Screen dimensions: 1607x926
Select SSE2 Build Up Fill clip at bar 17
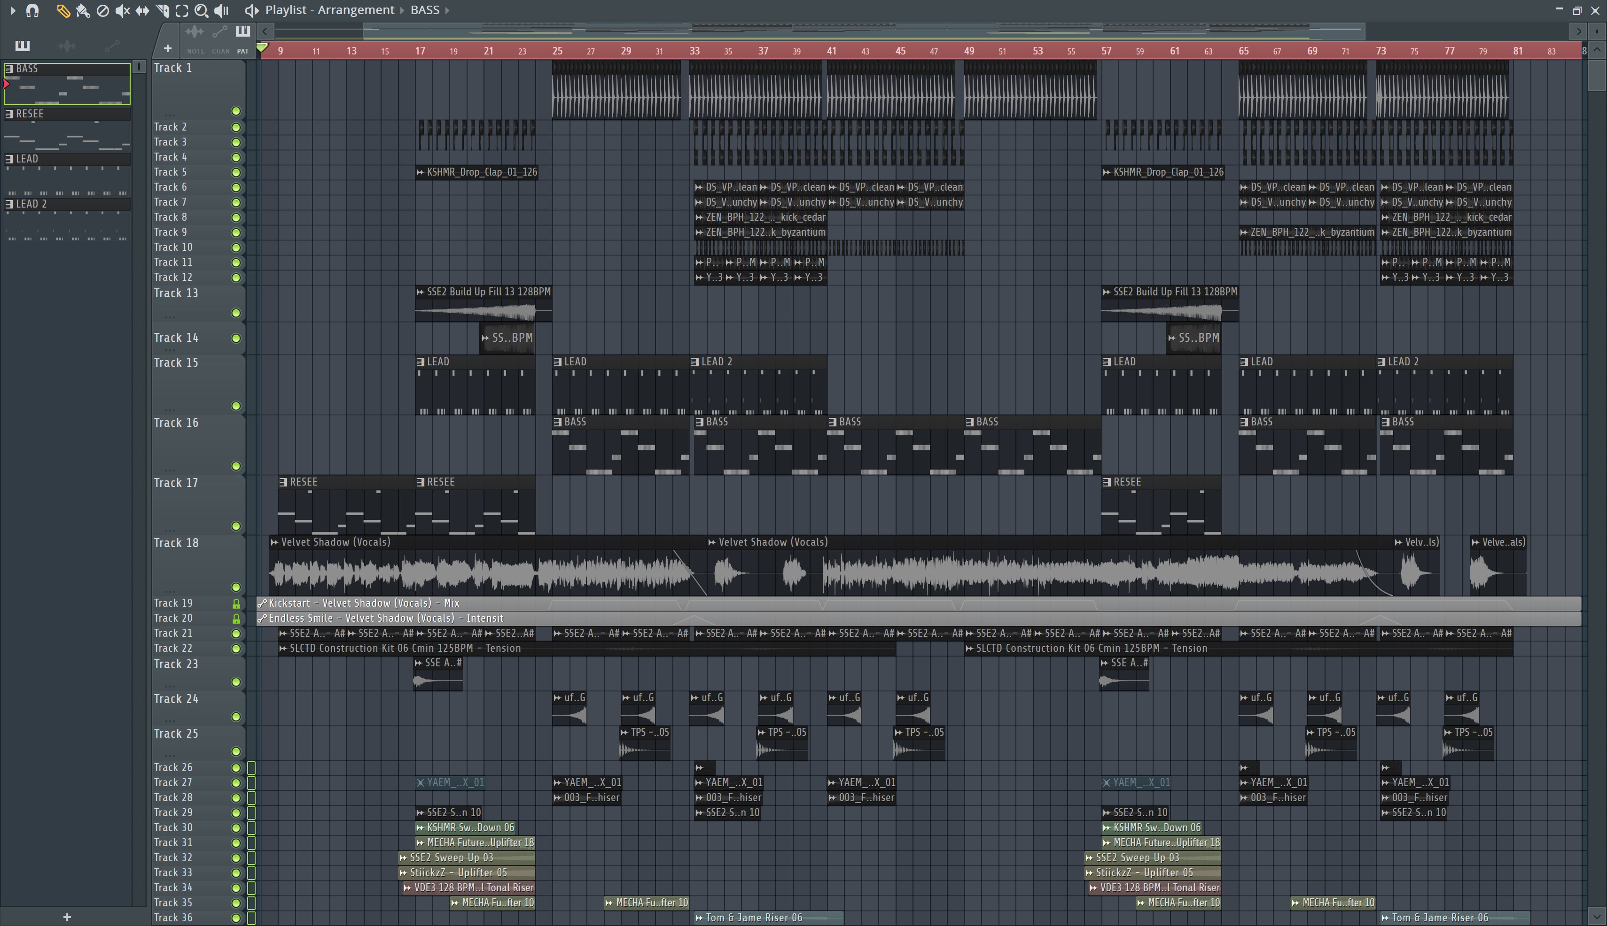pos(484,304)
